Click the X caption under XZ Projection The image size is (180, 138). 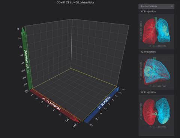158,127
